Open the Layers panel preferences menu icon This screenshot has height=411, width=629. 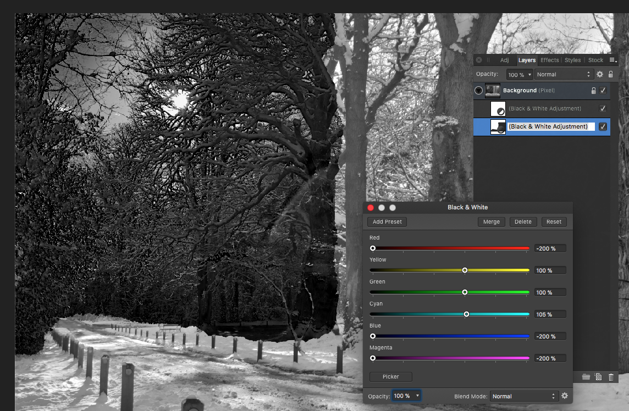[613, 60]
